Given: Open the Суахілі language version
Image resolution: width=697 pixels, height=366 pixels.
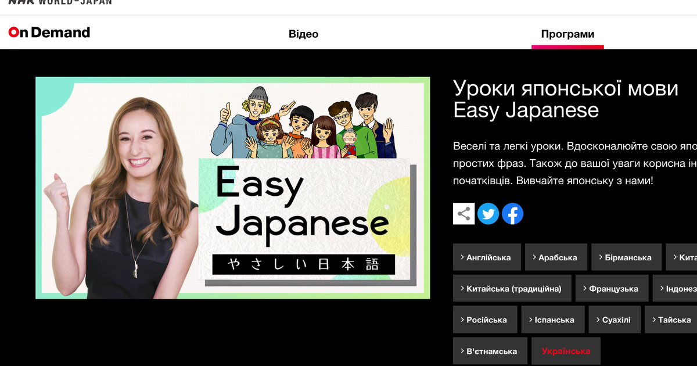Looking at the screenshot, I should coord(614,320).
